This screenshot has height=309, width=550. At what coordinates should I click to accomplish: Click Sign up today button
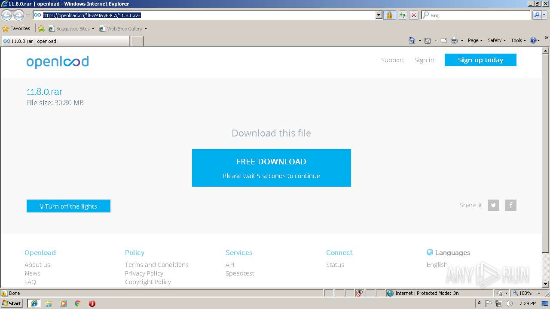tap(480, 60)
